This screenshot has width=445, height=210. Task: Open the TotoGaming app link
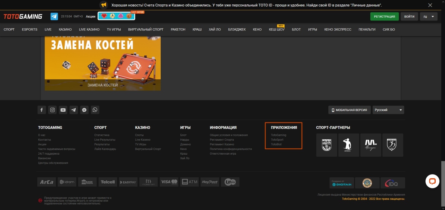279,135
